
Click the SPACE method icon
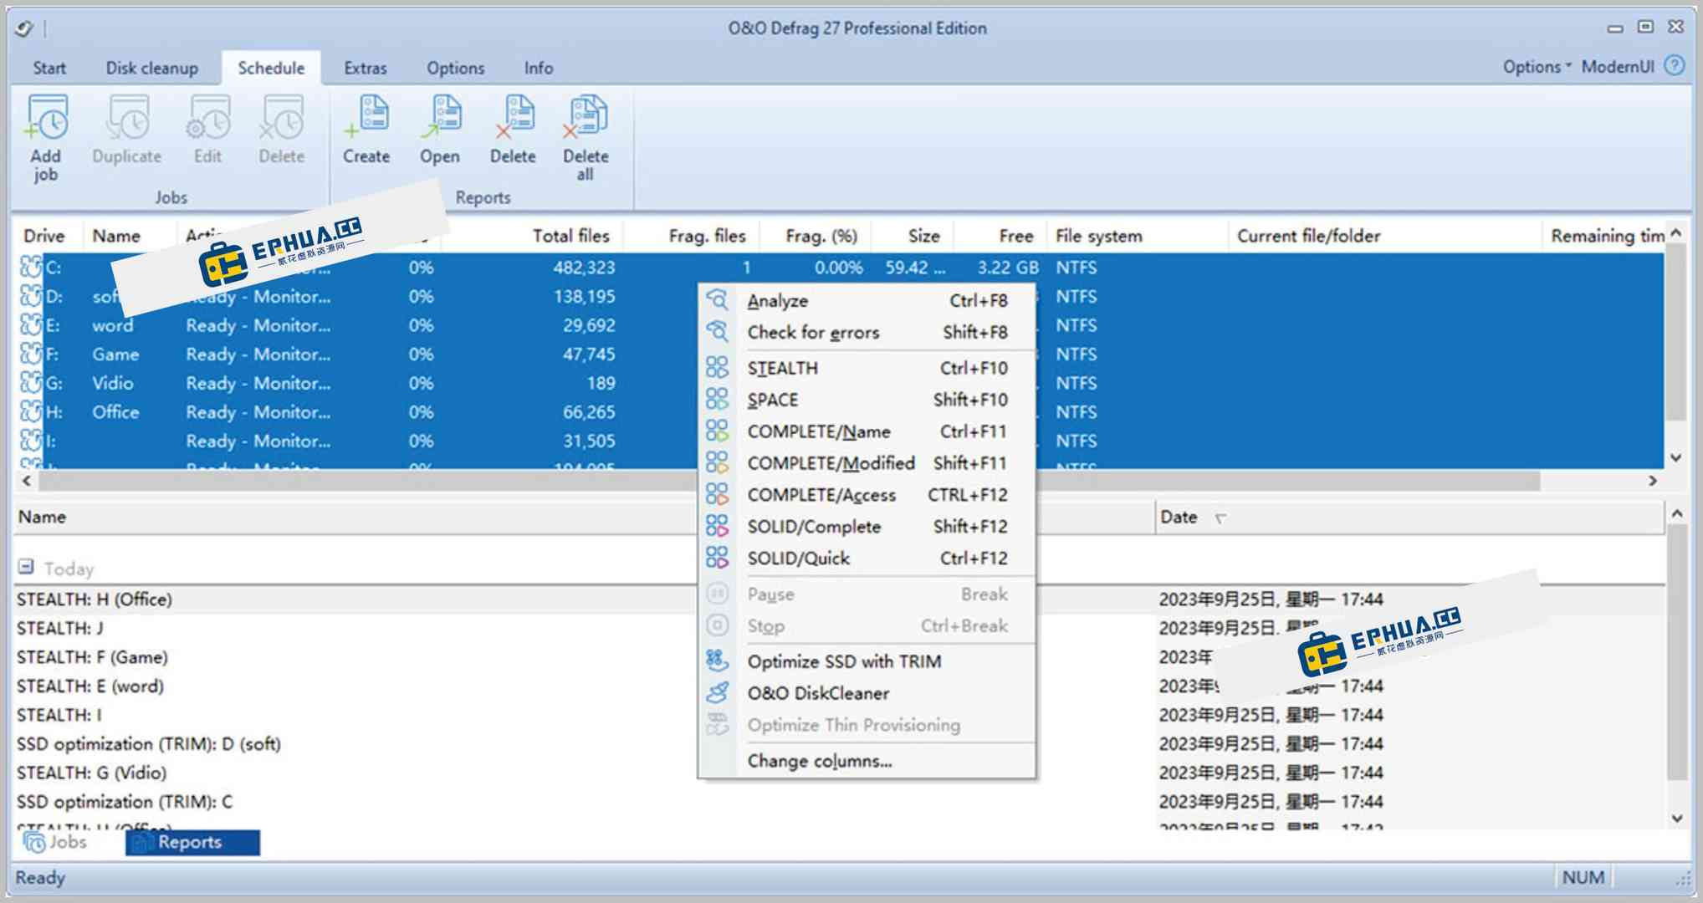point(717,400)
